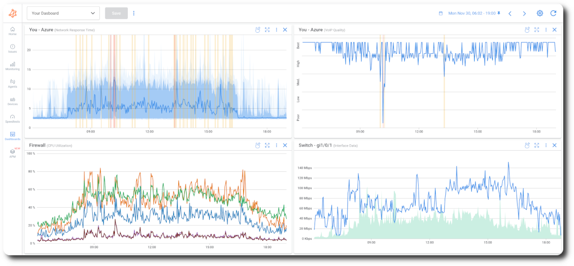Image resolution: width=574 pixels, height=266 pixels.
Task: Expand Network Response Time widget fullscreen
Action: pyautogui.click(x=267, y=29)
